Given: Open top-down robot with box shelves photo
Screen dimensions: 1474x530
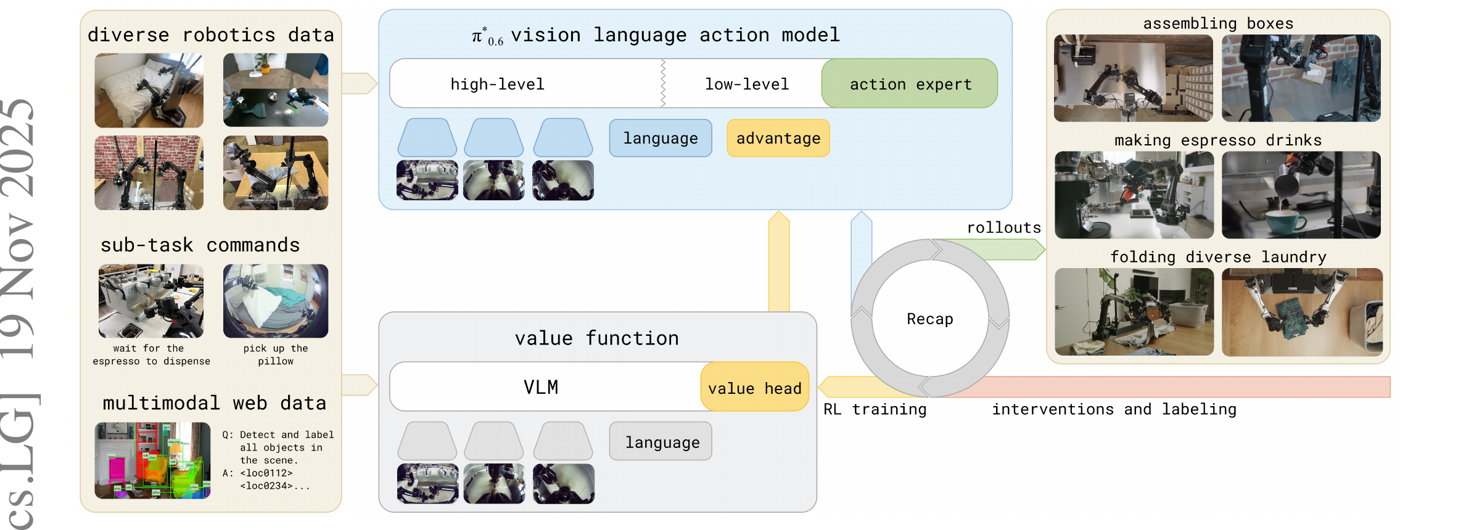Looking at the screenshot, I should 1134,78.
